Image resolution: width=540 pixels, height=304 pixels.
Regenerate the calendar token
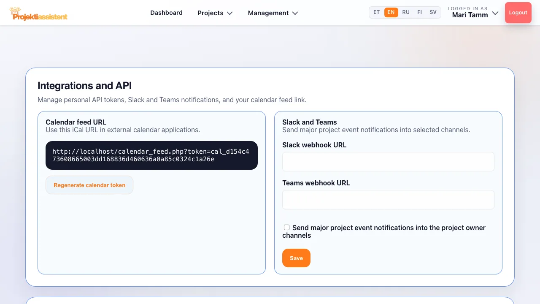click(x=89, y=185)
